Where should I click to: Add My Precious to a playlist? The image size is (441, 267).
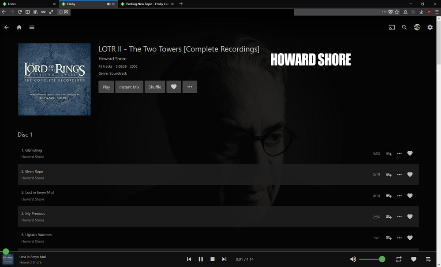tap(389, 217)
